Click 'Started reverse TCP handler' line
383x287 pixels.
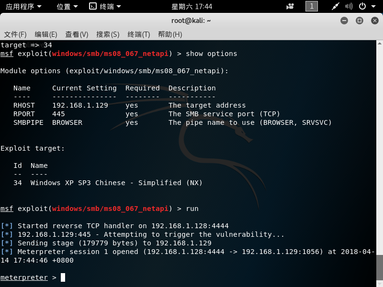click(x=114, y=226)
